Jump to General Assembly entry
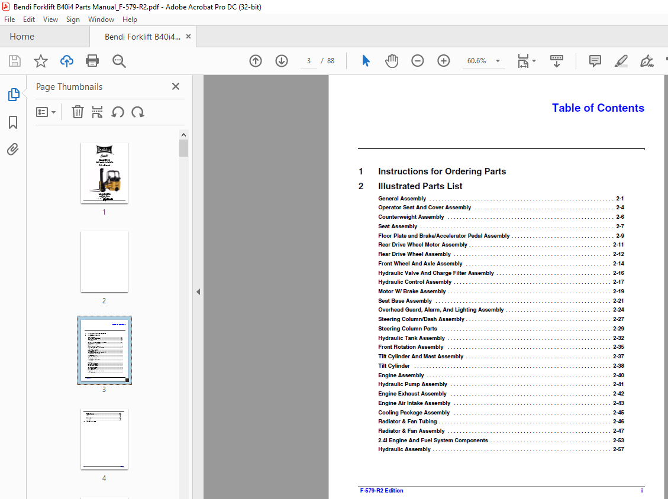 coord(501,199)
